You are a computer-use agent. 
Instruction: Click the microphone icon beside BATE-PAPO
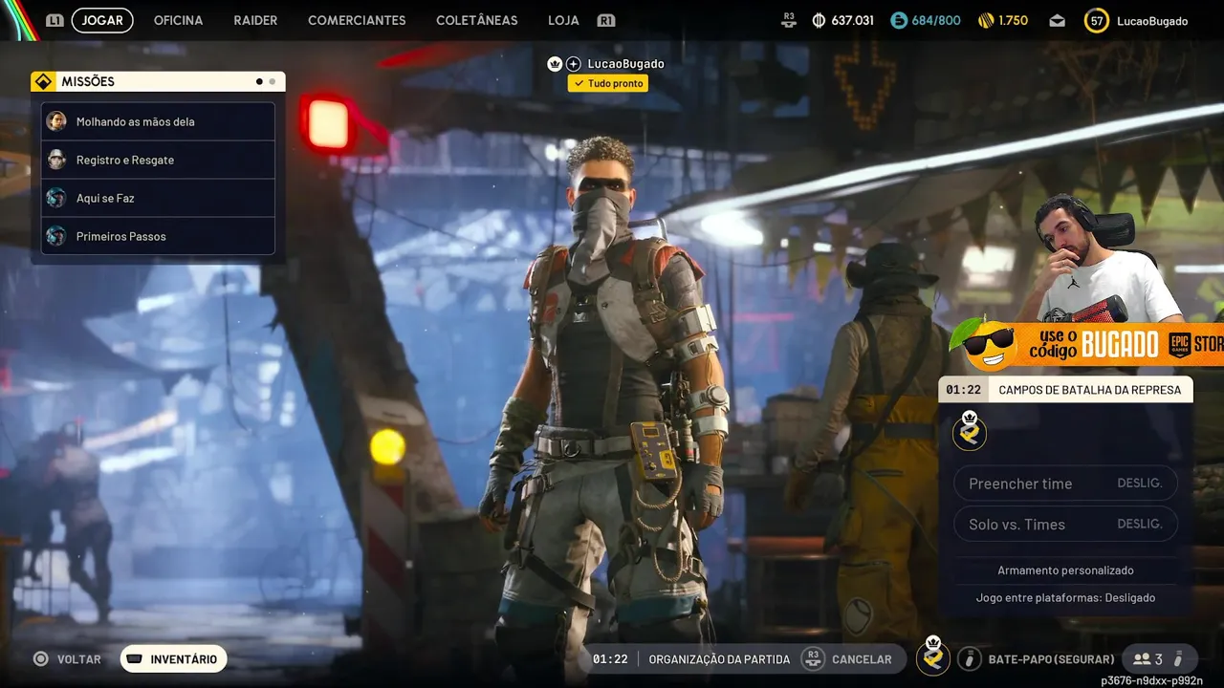click(x=970, y=659)
